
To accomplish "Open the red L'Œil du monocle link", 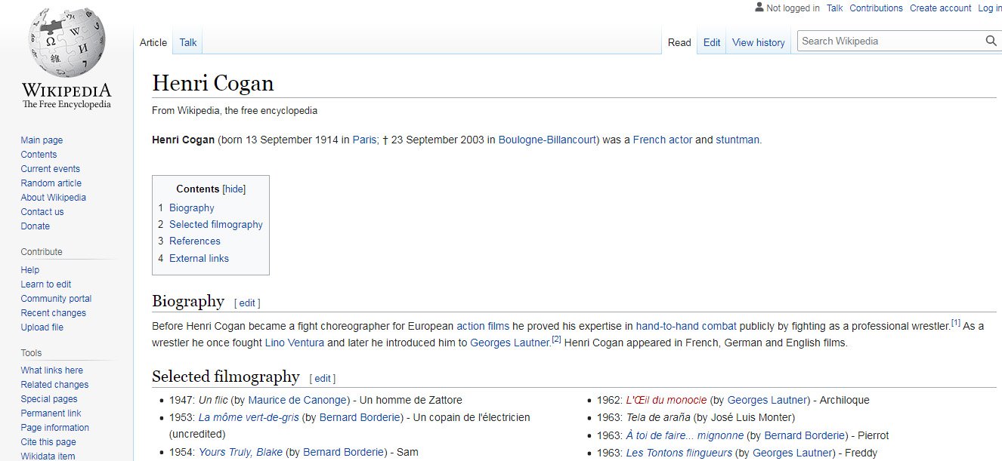I will [x=666, y=401].
